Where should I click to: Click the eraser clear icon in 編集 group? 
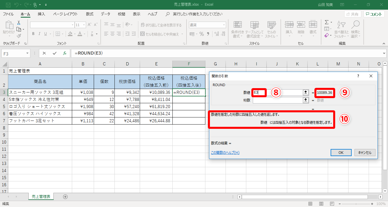tap(327, 36)
